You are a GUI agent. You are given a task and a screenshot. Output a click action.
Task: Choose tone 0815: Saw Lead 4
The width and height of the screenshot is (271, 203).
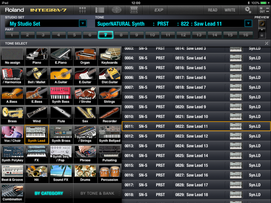(196, 58)
